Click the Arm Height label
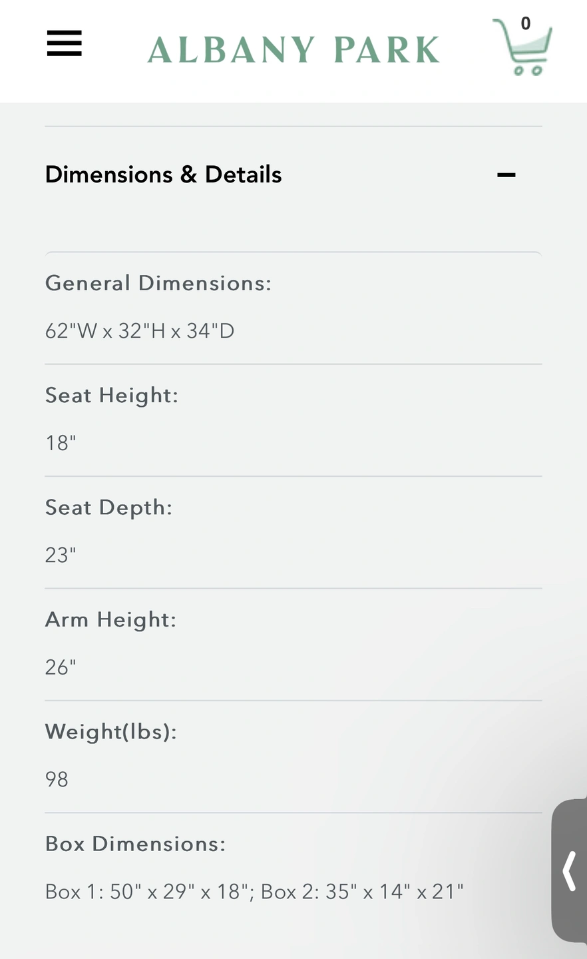The image size is (587, 959). pyautogui.click(x=111, y=619)
